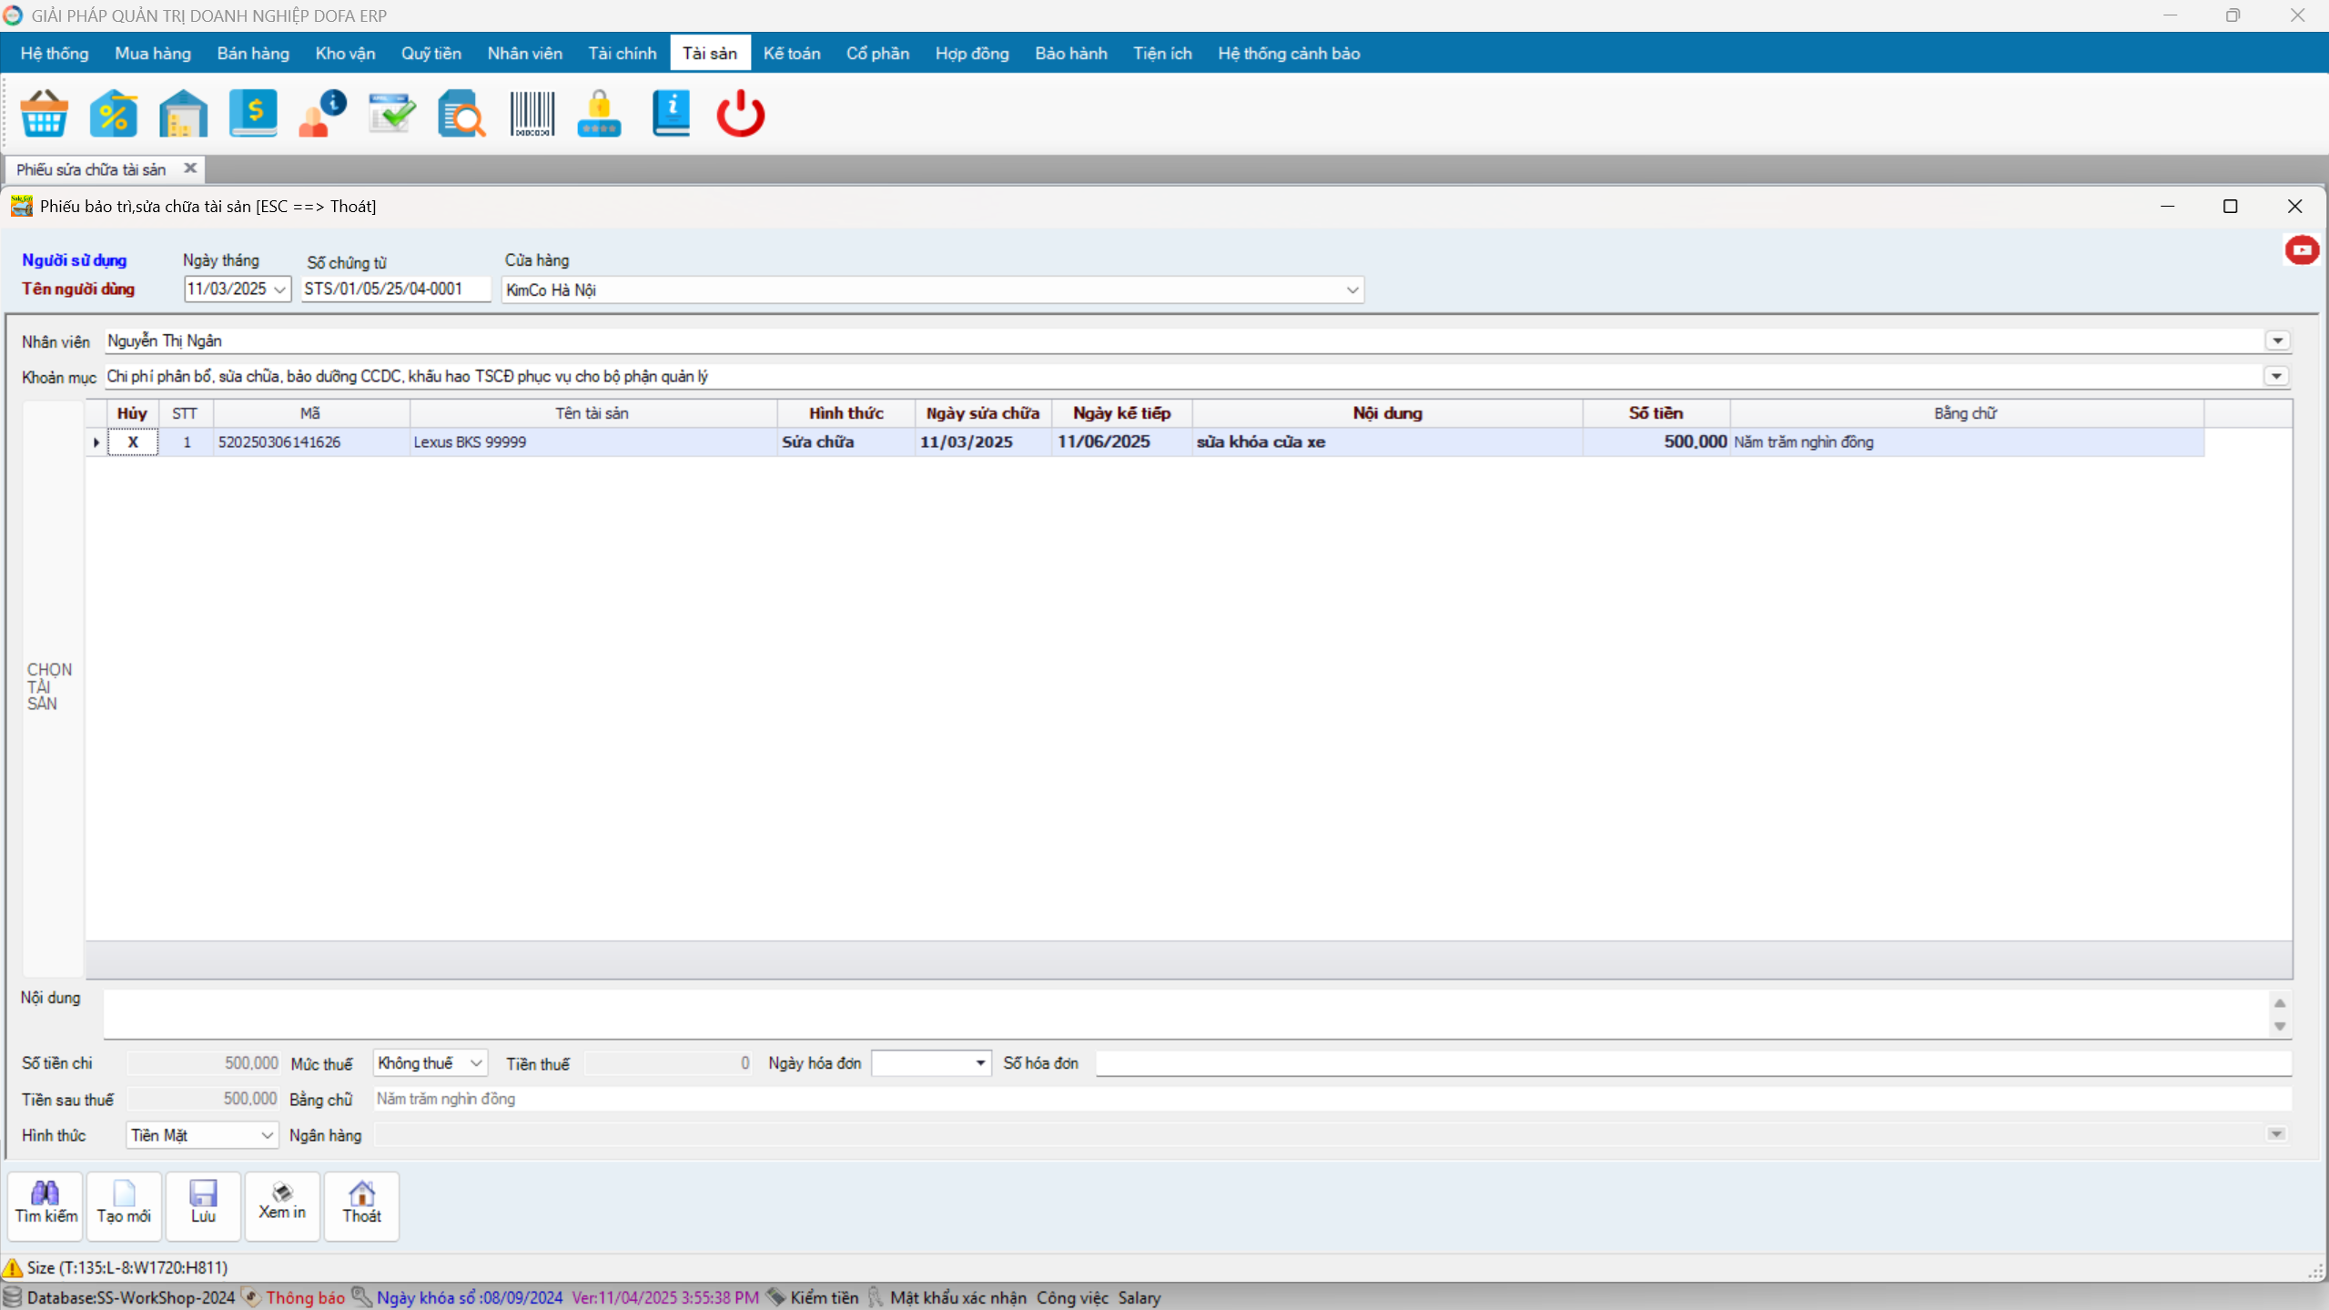
Task: Expand the Ngân hàng dropdown arrow
Action: (x=2276, y=1134)
